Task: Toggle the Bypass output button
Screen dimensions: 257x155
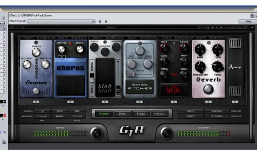Action: coord(217,111)
